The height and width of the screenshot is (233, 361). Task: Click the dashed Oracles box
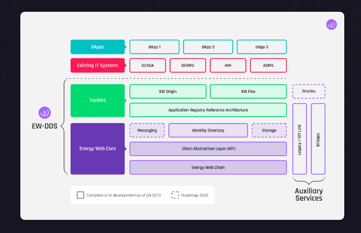pyautogui.click(x=309, y=91)
